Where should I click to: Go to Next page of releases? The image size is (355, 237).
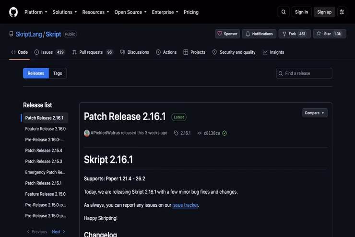click(x=59, y=232)
